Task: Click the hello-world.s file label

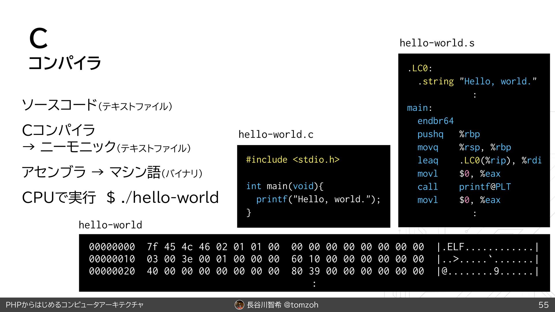Action: 437,43
